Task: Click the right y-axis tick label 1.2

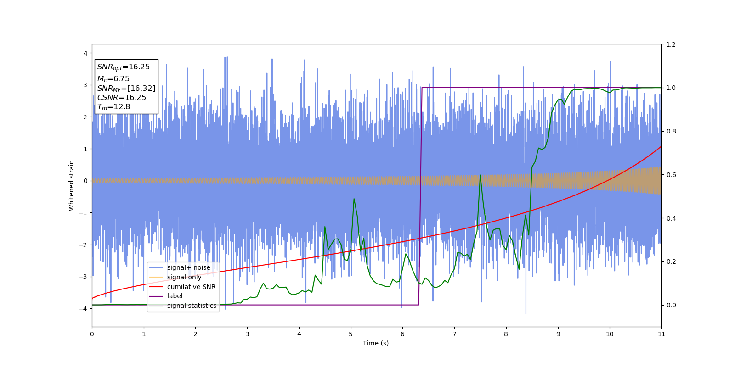Action: 671,44
